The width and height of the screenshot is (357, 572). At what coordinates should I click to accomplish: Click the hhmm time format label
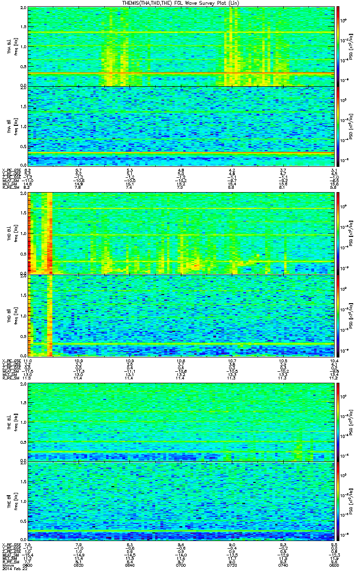click(x=7, y=565)
